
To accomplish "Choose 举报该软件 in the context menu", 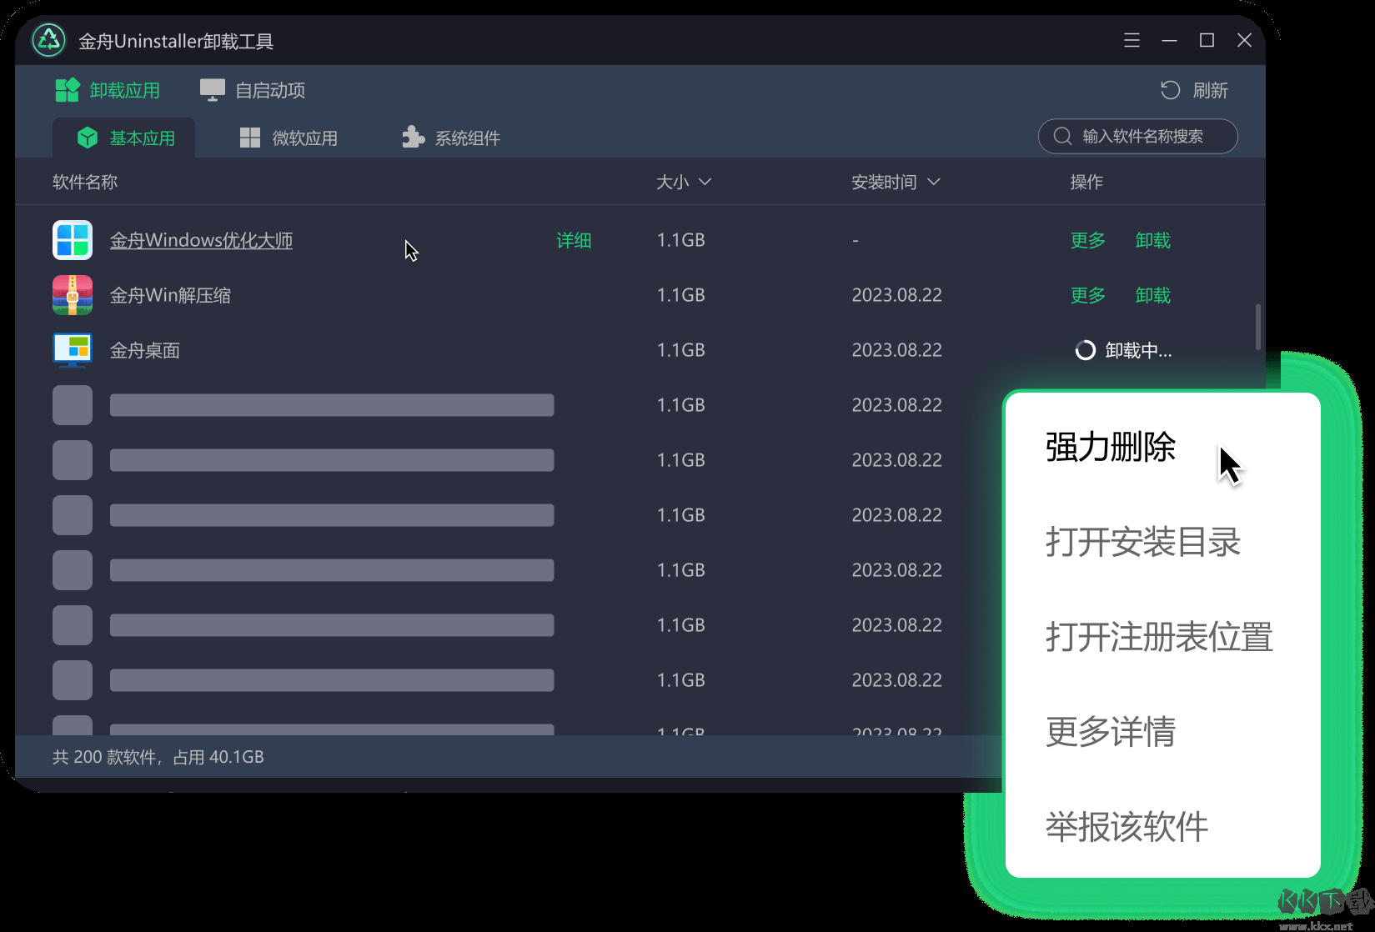I will (1127, 827).
